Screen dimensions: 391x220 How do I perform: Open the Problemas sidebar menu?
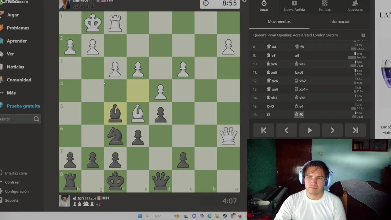point(18,28)
